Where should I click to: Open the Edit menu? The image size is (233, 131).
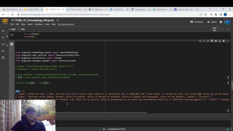[17, 24]
